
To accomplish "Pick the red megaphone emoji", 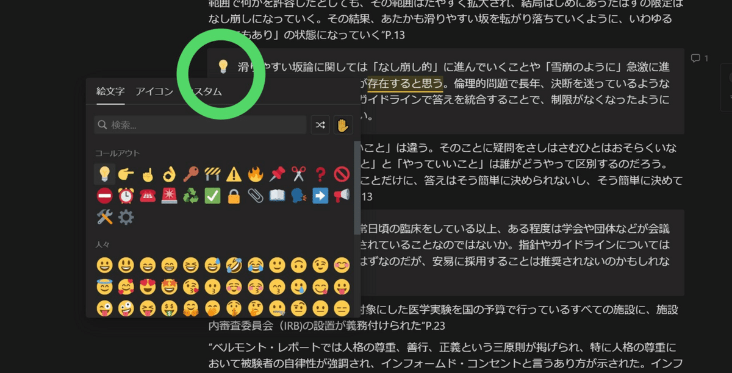I will 341,196.
